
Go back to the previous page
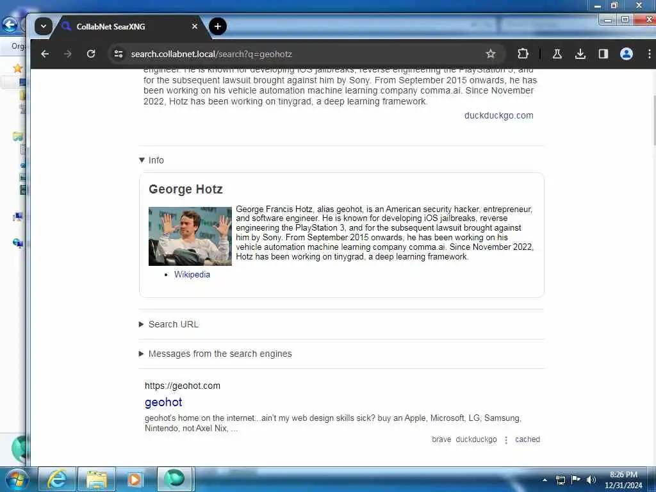click(x=45, y=54)
